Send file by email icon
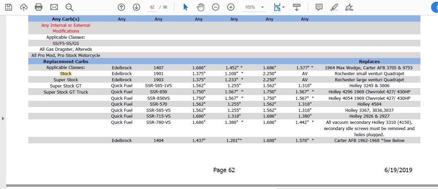 54,7
